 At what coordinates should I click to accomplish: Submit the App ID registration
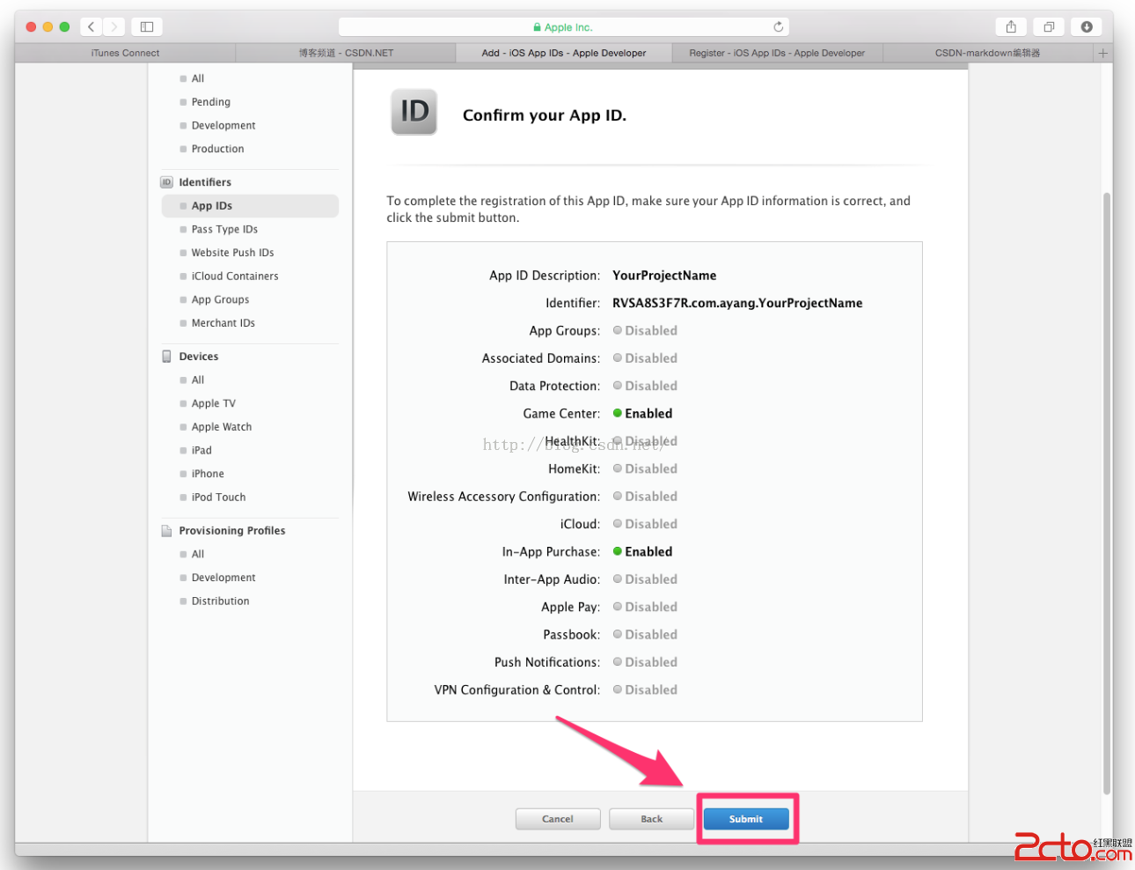[746, 819]
